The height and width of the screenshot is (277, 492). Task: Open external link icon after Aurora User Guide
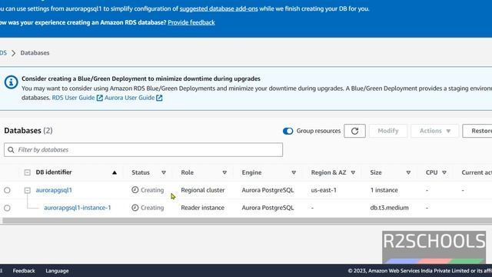pos(159,98)
